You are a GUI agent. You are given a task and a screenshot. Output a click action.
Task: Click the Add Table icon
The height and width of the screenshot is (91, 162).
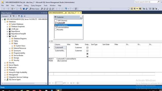[153, 9]
